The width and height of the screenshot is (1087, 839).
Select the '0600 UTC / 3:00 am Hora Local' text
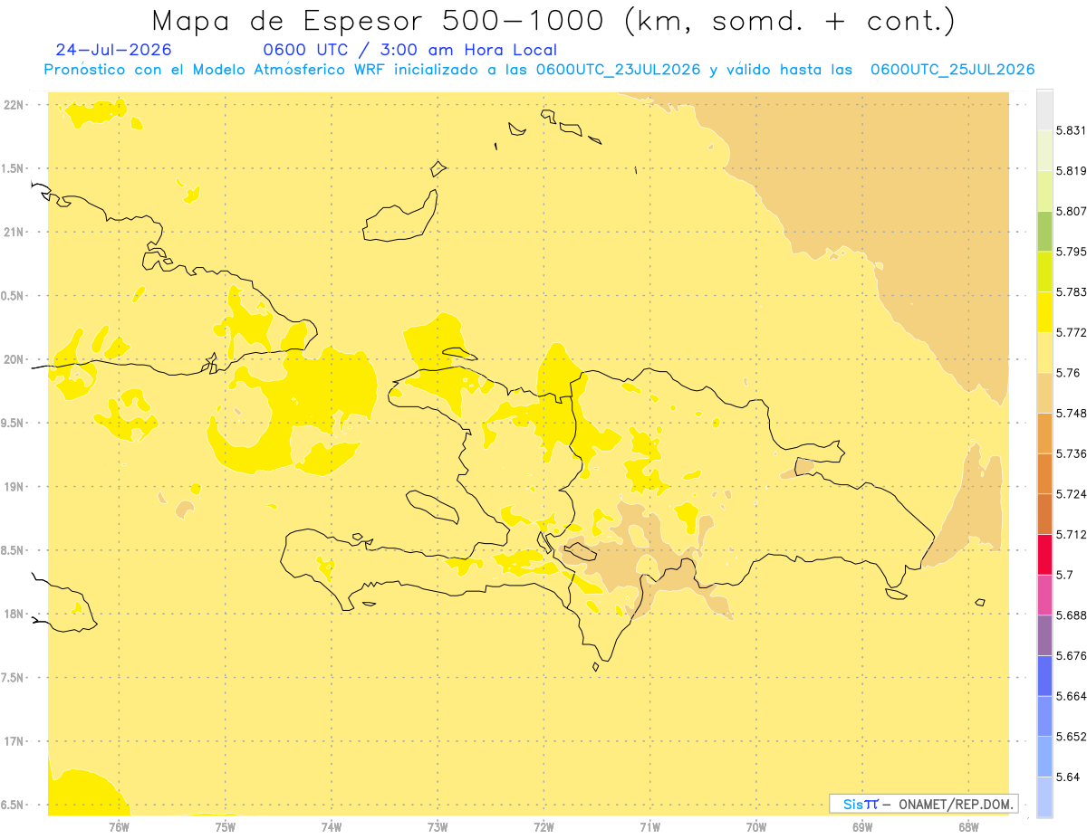pos(409,50)
